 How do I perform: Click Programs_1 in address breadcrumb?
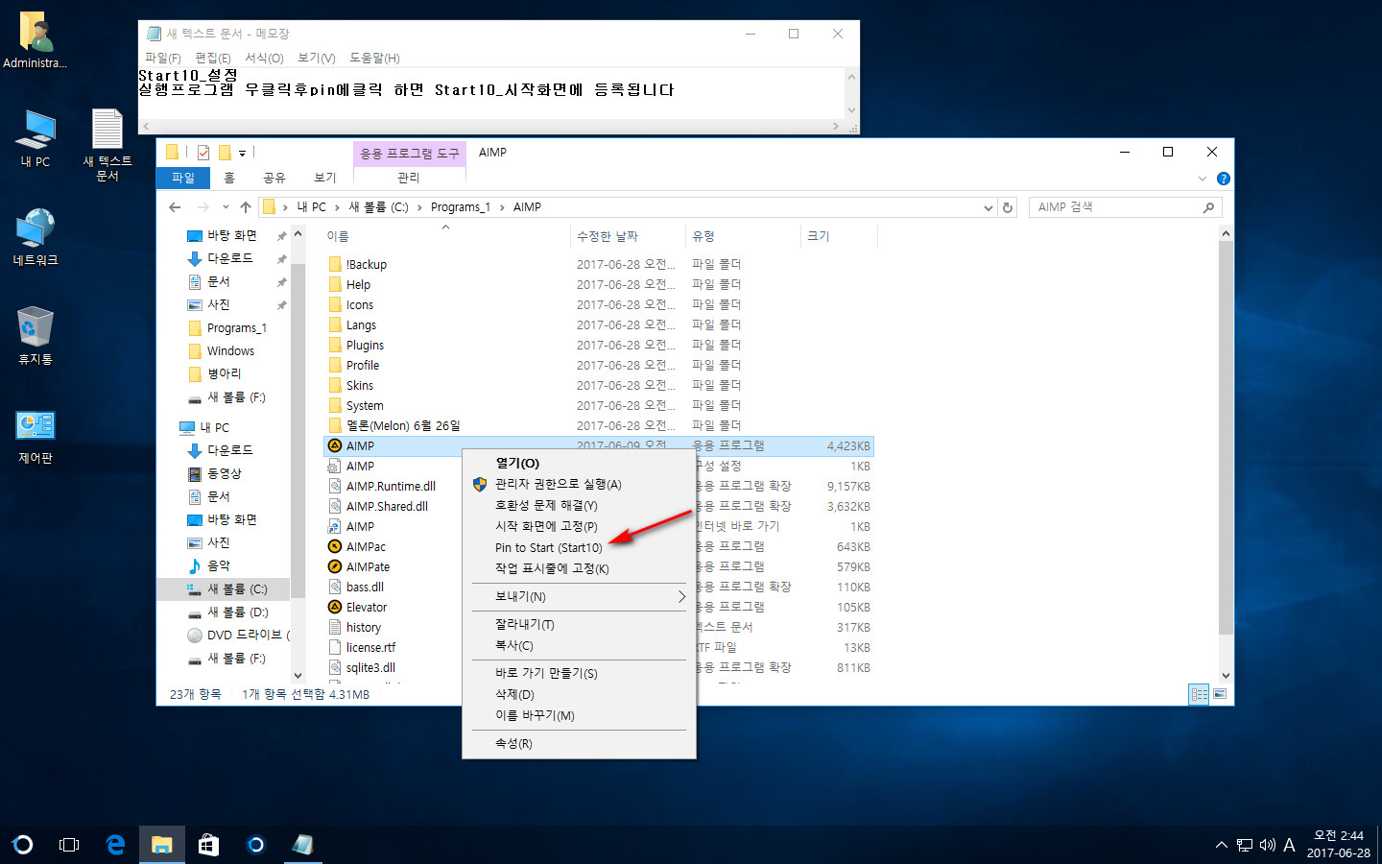(x=461, y=207)
